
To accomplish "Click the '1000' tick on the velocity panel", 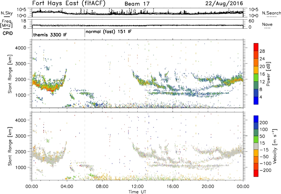I will [21, 167].
